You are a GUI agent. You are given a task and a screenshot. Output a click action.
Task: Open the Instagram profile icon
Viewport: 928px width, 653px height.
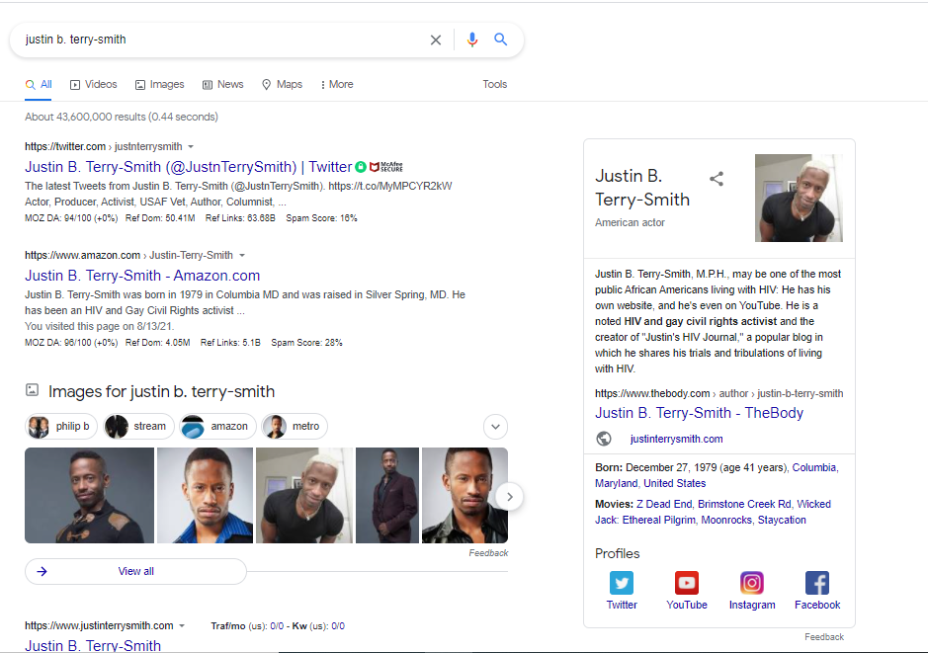(x=752, y=583)
